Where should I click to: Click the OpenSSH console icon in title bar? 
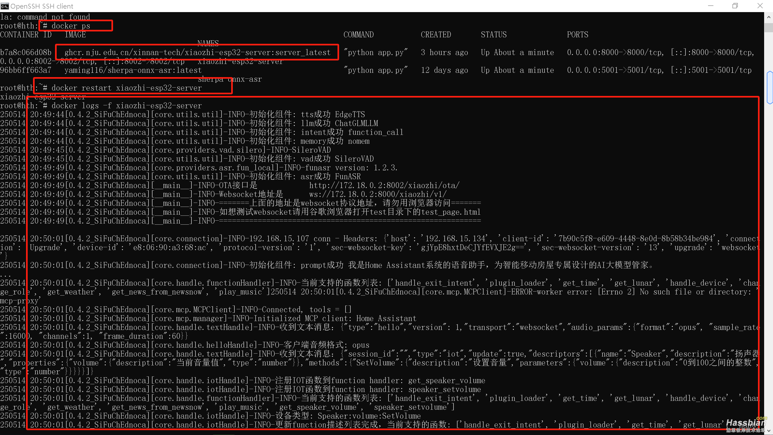point(5,6)
